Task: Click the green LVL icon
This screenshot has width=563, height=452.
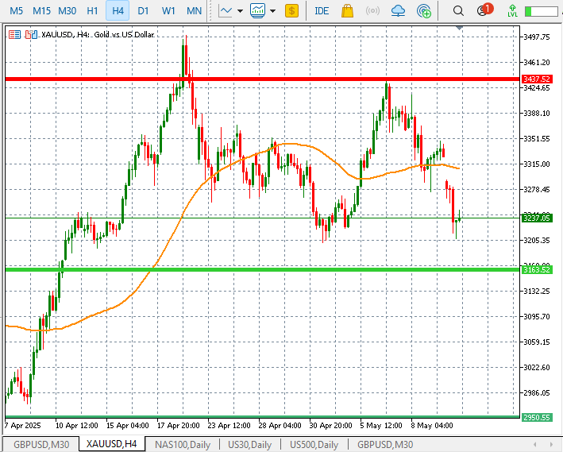Action: coord(513,11)
